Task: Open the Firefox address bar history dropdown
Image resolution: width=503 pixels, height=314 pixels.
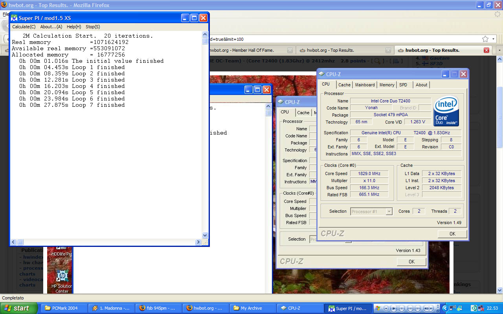Action: 494,39
